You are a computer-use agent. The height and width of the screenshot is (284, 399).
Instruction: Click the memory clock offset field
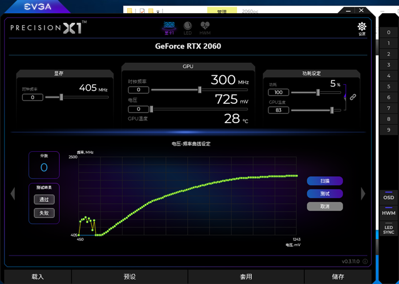[x=32, y=97]
